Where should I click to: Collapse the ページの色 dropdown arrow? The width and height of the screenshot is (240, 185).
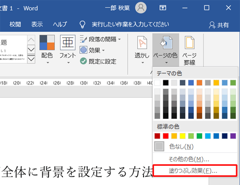167,62
